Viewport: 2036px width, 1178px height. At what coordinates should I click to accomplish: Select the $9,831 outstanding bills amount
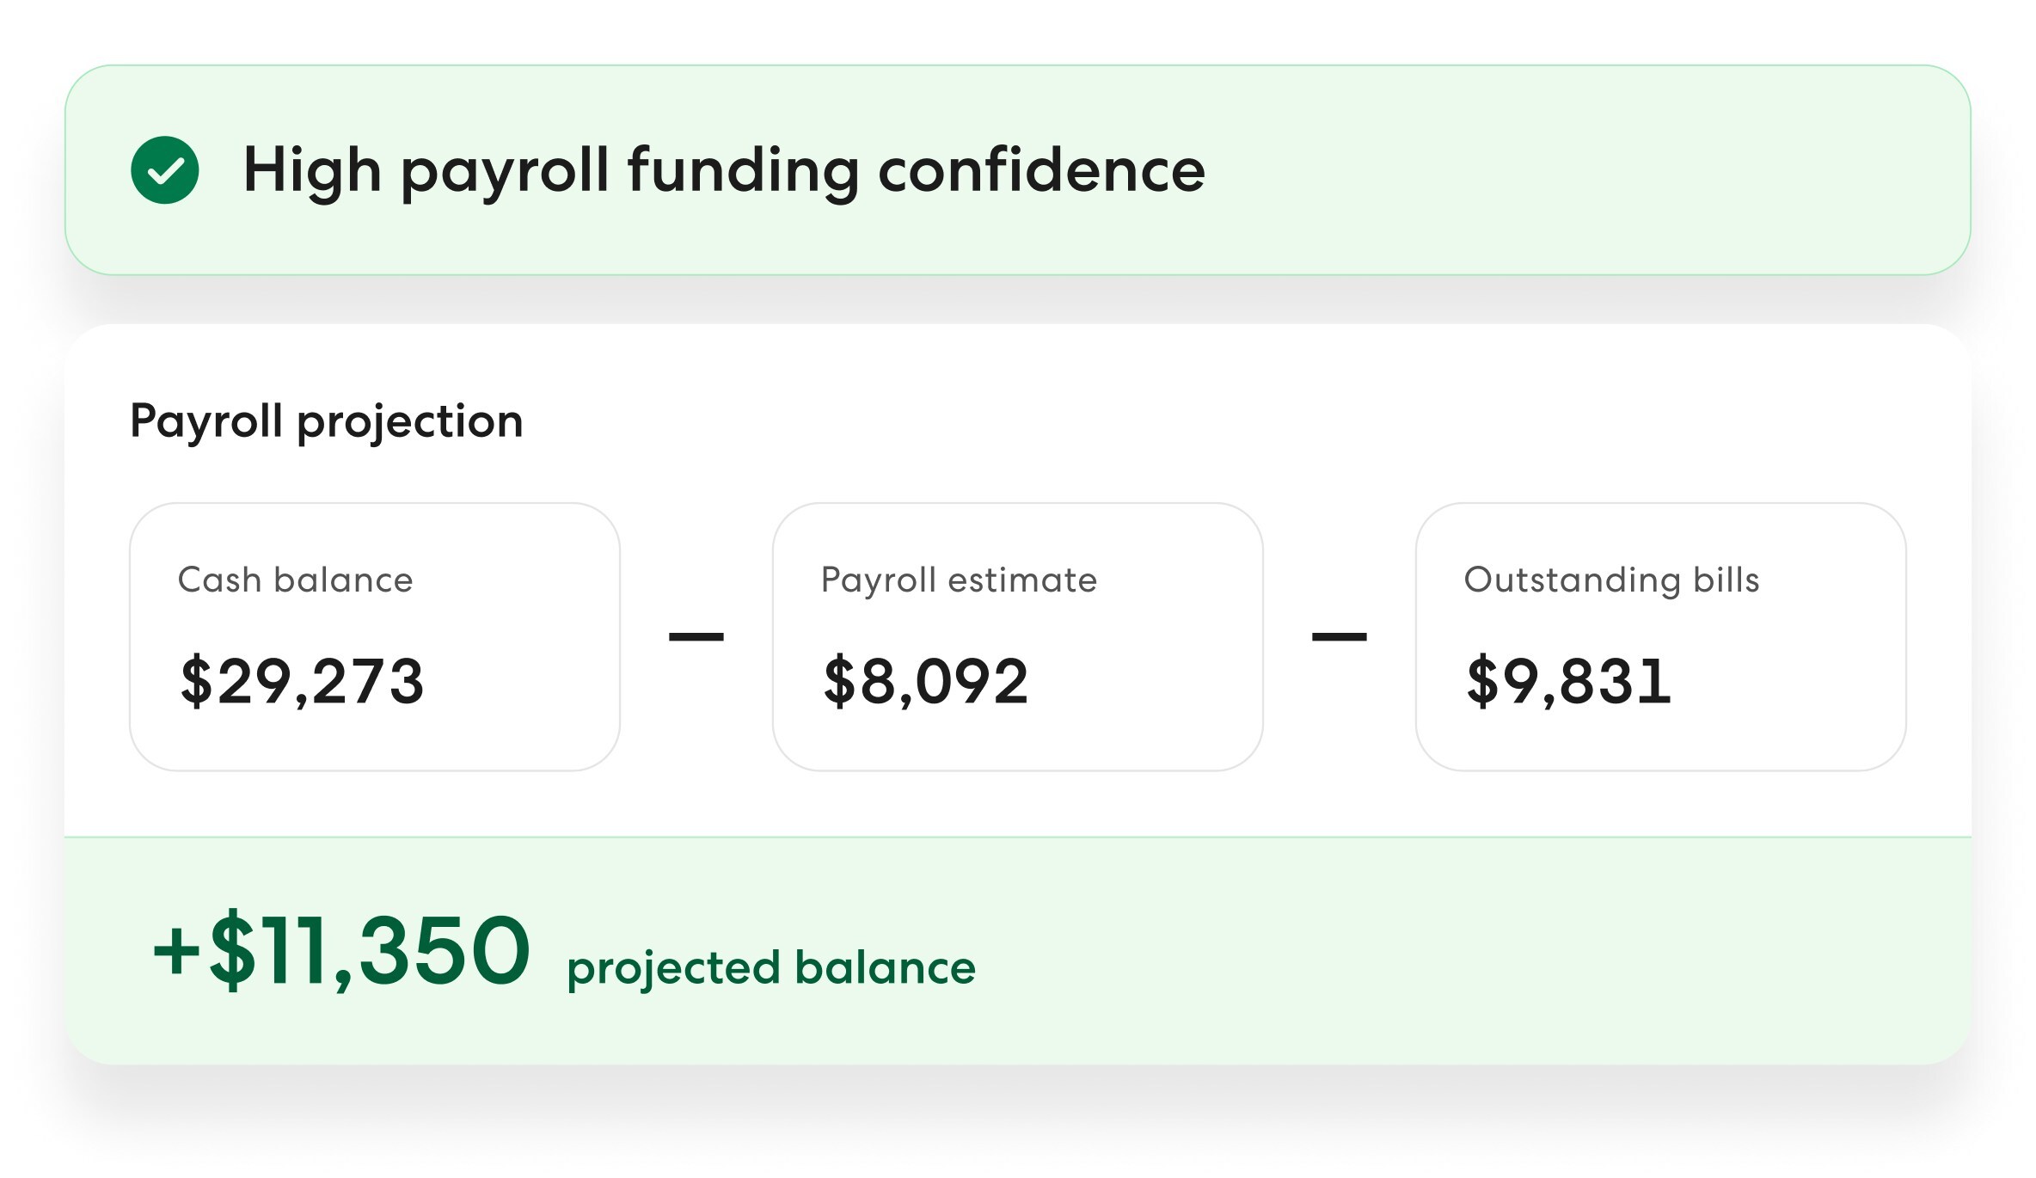[1568, 681]
